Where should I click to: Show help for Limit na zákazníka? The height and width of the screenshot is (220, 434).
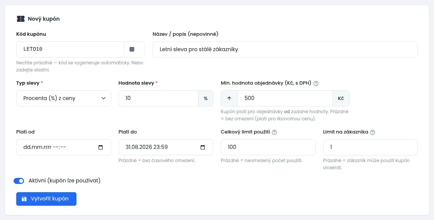click(x=373, y=132)
